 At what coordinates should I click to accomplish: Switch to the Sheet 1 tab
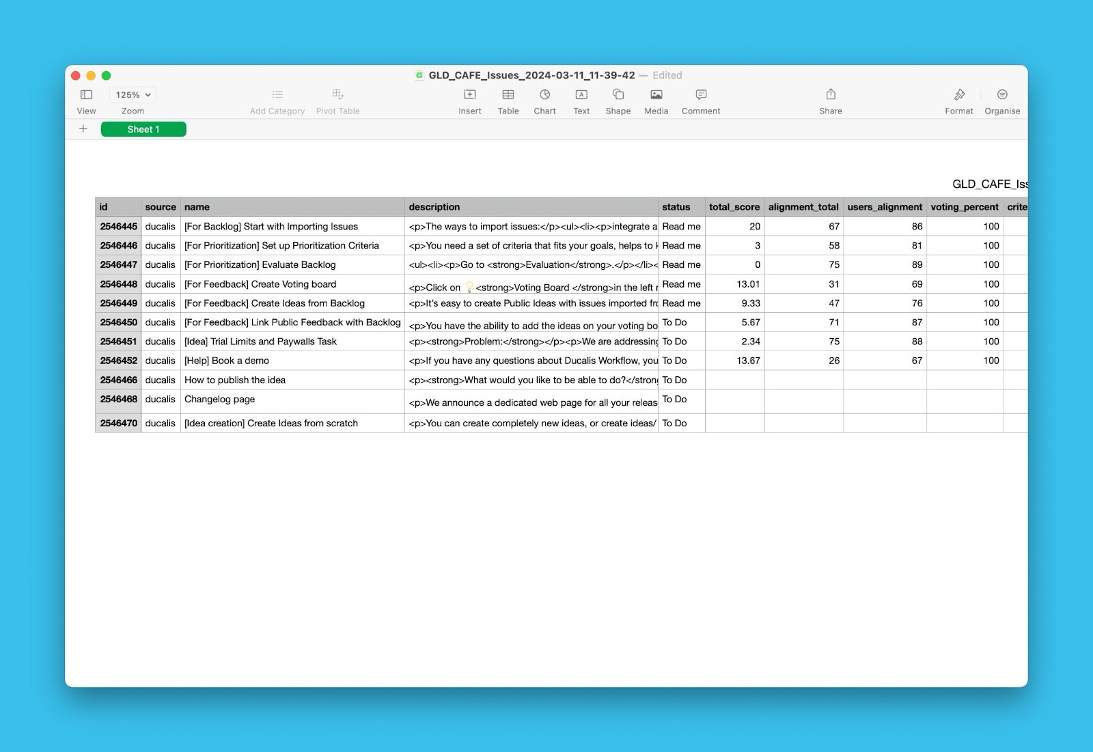[x=143, y=129]
